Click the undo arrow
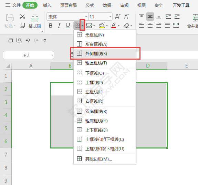 tap(28, 40)
